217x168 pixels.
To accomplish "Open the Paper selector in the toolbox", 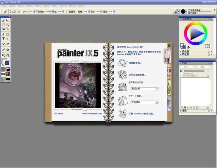I will coord(3,69).
